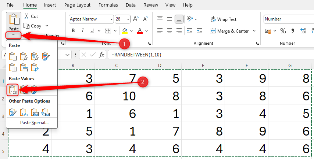The height and width of the screenshot is (159, 314).
Task: Open the Aptos Narrow font name dropdown
Action: pos(112,19)
